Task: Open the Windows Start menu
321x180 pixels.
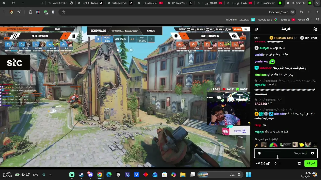Action: [x=248, y=175]
